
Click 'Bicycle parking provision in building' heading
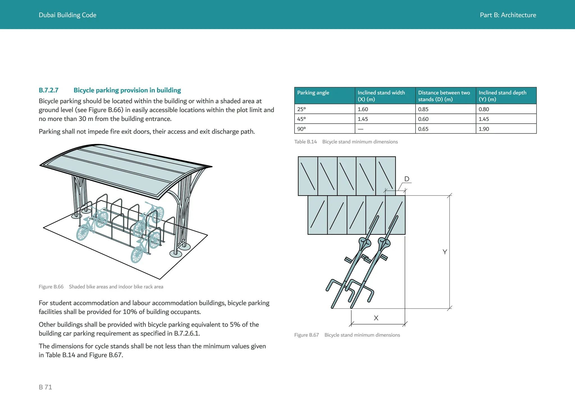[127, 90]
